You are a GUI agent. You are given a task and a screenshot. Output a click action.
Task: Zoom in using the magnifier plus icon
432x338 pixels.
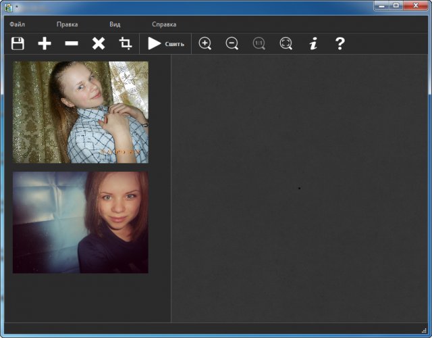click(x=205, y=44)
